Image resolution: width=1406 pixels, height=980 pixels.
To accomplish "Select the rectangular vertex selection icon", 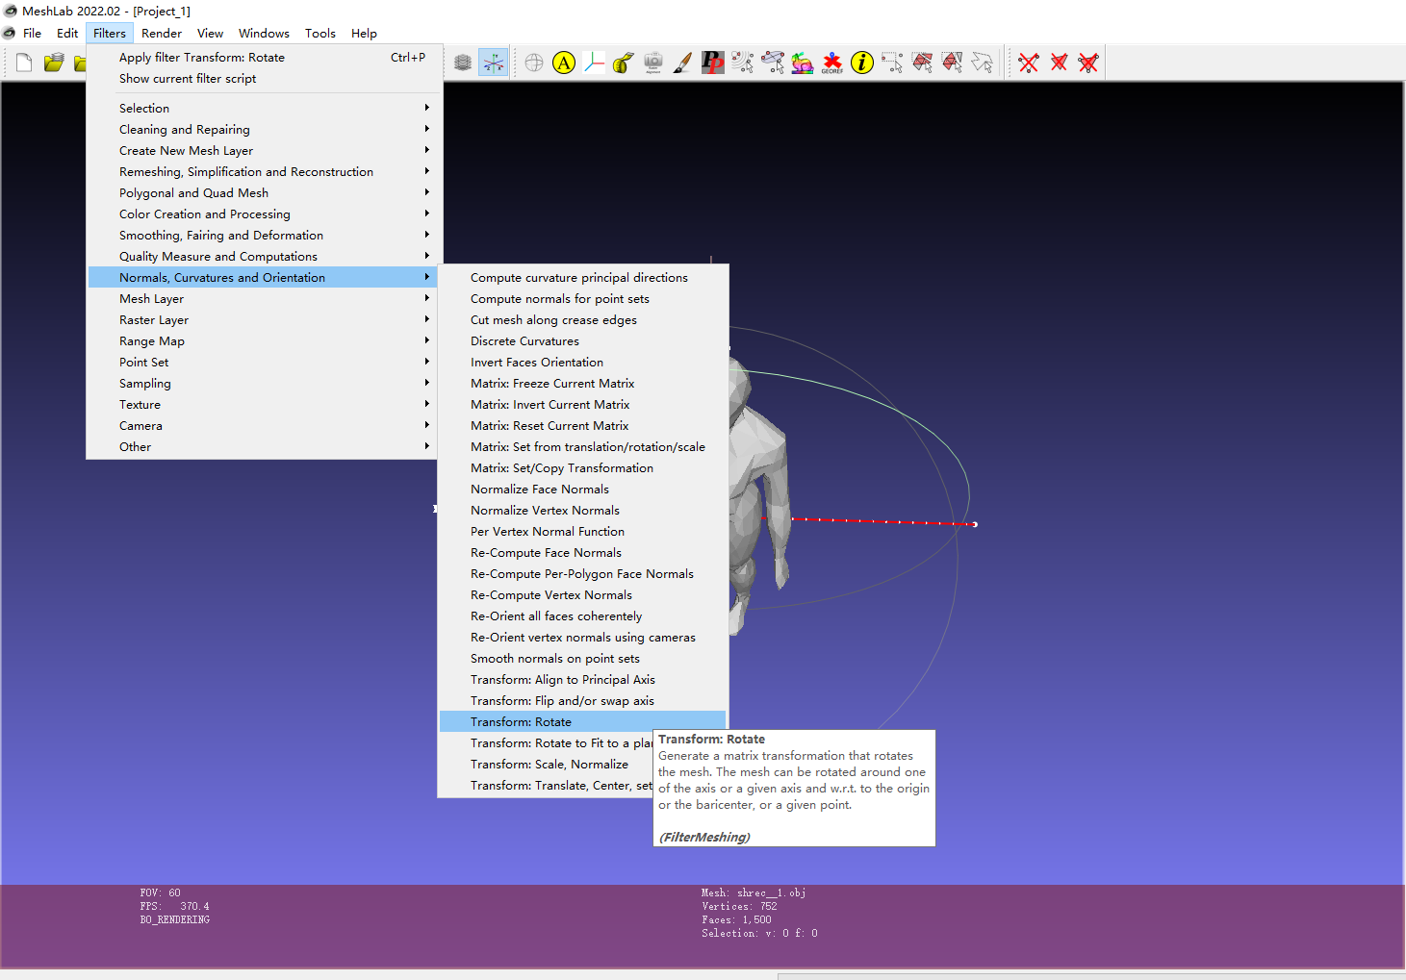I will pyautogui.click(x=892, y=63).
